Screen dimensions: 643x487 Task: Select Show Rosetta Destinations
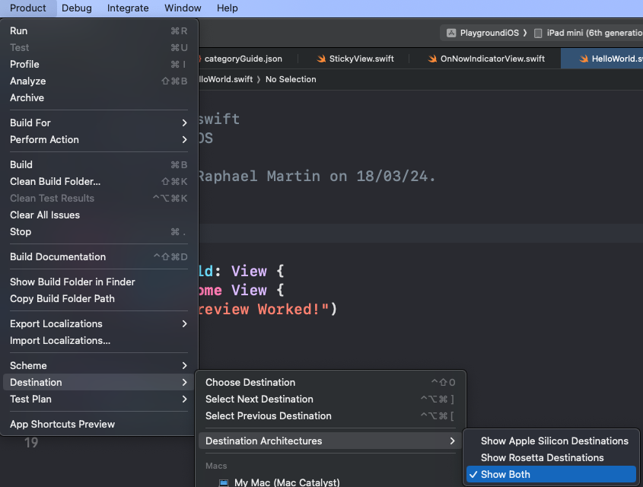coord(551,457)
